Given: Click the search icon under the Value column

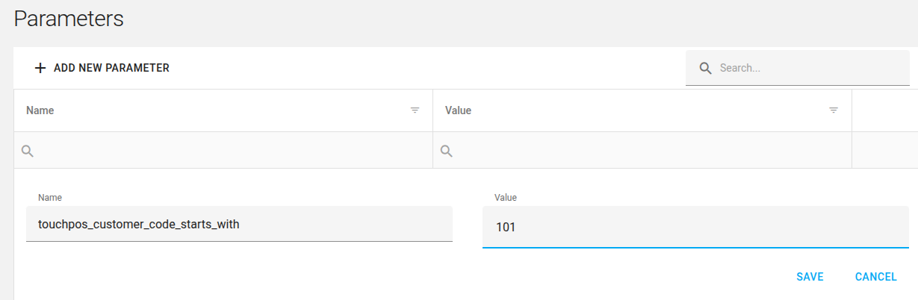Looking at the screenshot, I should pos(446,151).
